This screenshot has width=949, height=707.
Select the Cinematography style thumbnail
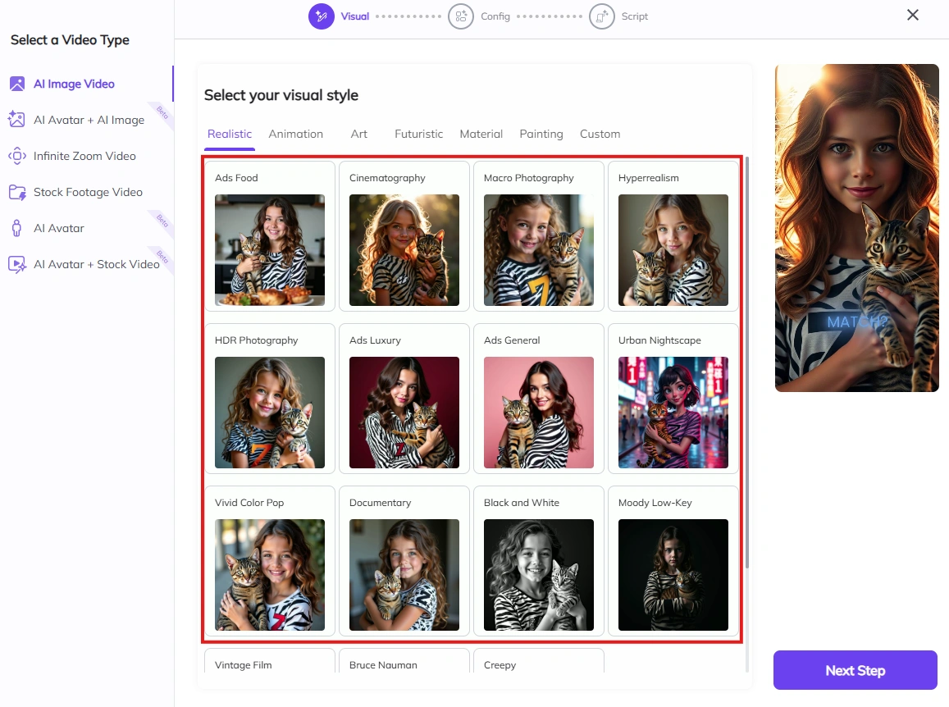pyautogui.click(x=404, y=250)
